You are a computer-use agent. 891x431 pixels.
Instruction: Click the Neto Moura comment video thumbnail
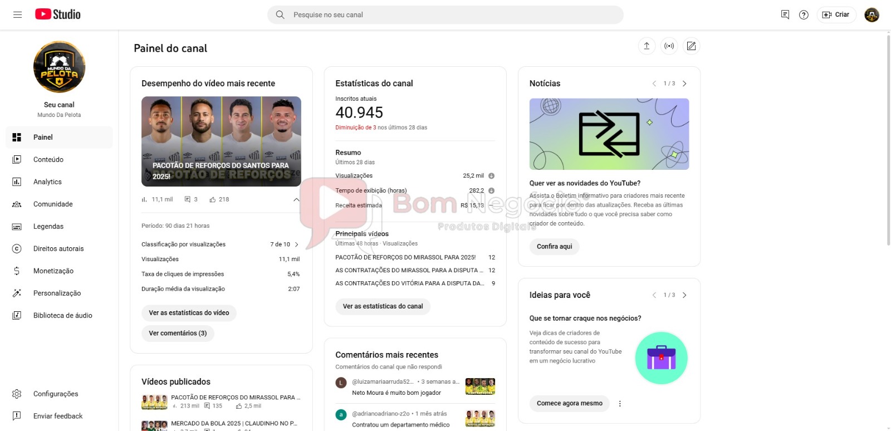(480, 386)
